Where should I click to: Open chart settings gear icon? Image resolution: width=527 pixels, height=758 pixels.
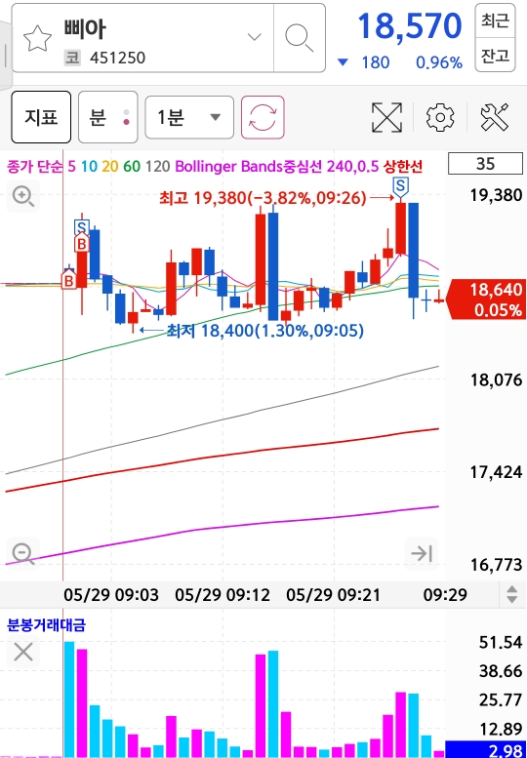(440, 117)
